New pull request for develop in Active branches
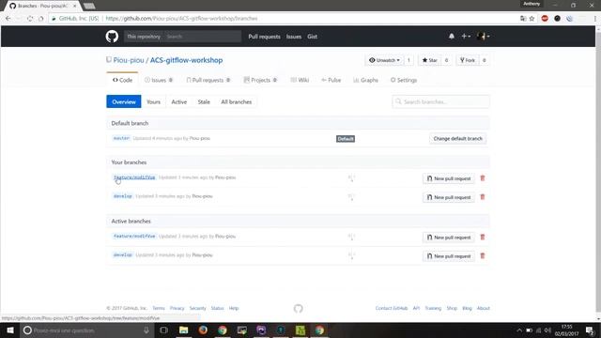 click(x=449, y=256)
